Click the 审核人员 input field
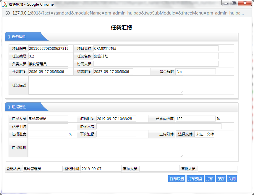The image size is (254, 195). 159,169
